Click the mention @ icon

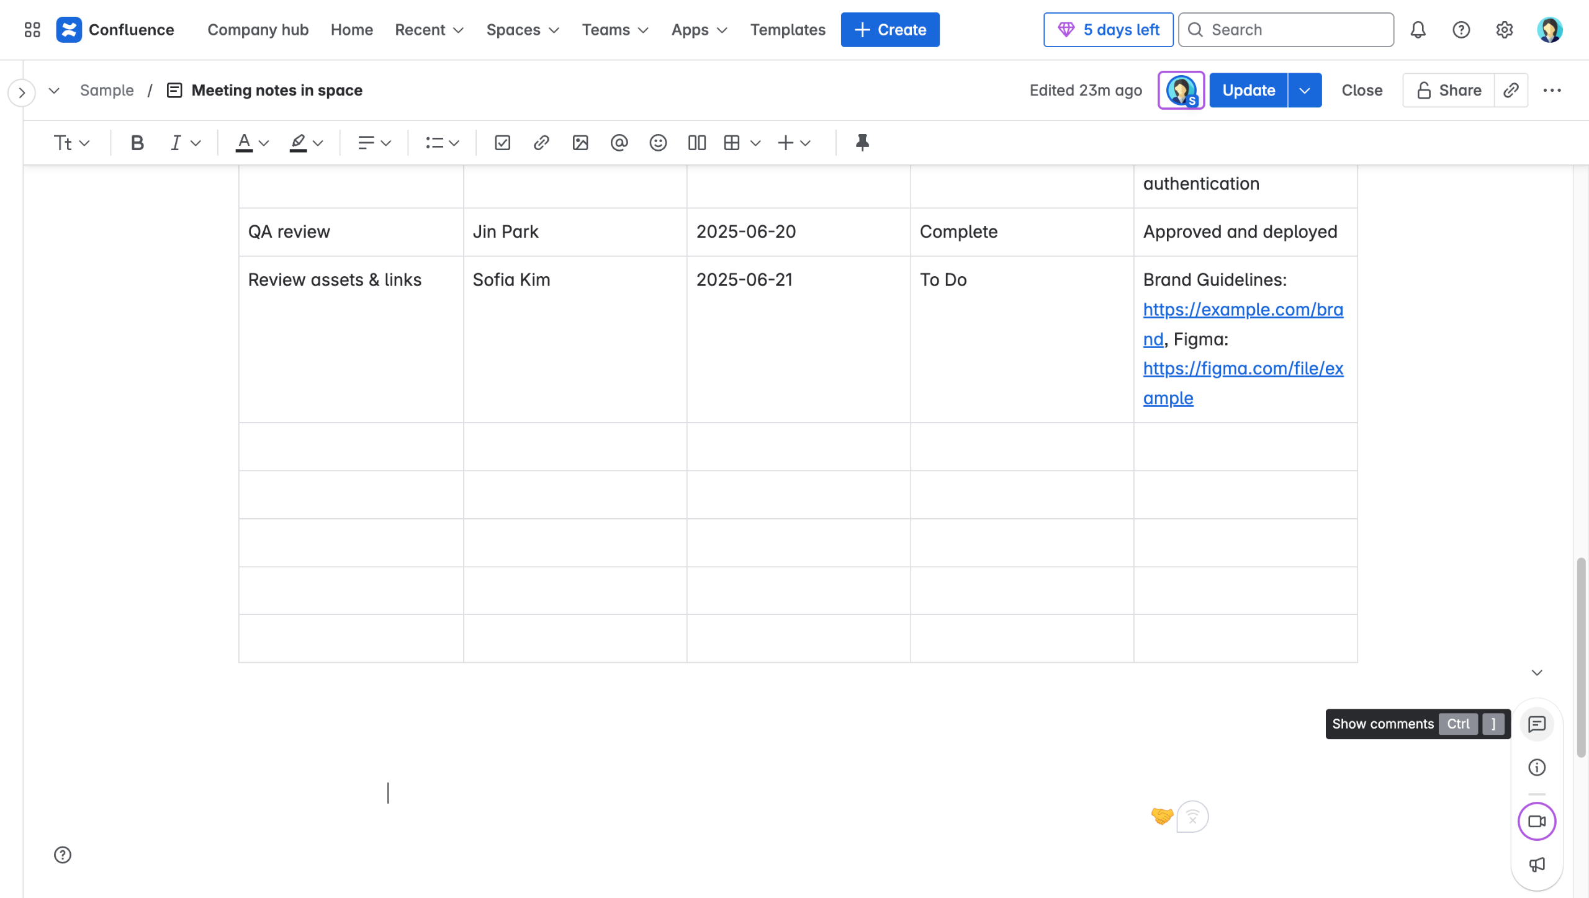(619, 143)
